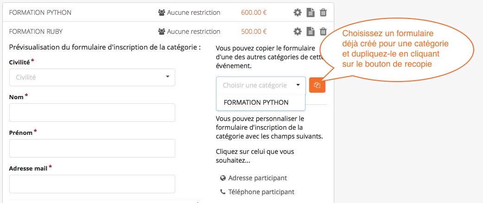This screenshot has width=483, height=203.
Task: Select the FORMATION PYTHON category row
Action: click(168, 13)
